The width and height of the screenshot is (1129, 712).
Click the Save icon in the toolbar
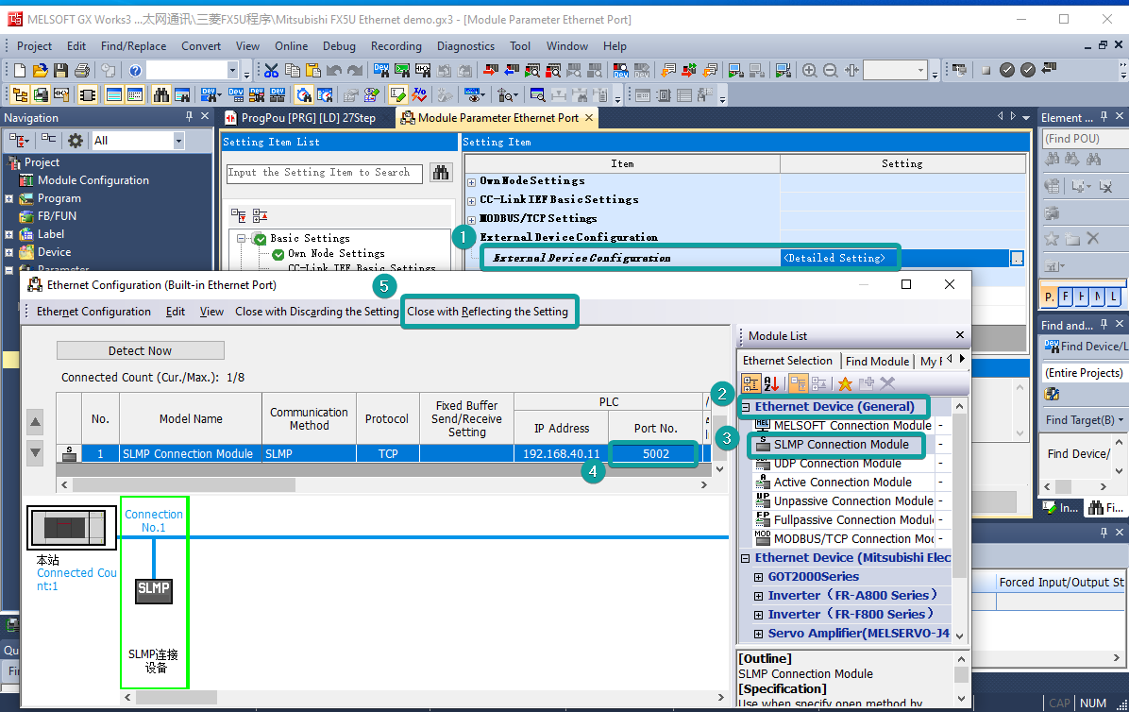click(x=60, y=70)
